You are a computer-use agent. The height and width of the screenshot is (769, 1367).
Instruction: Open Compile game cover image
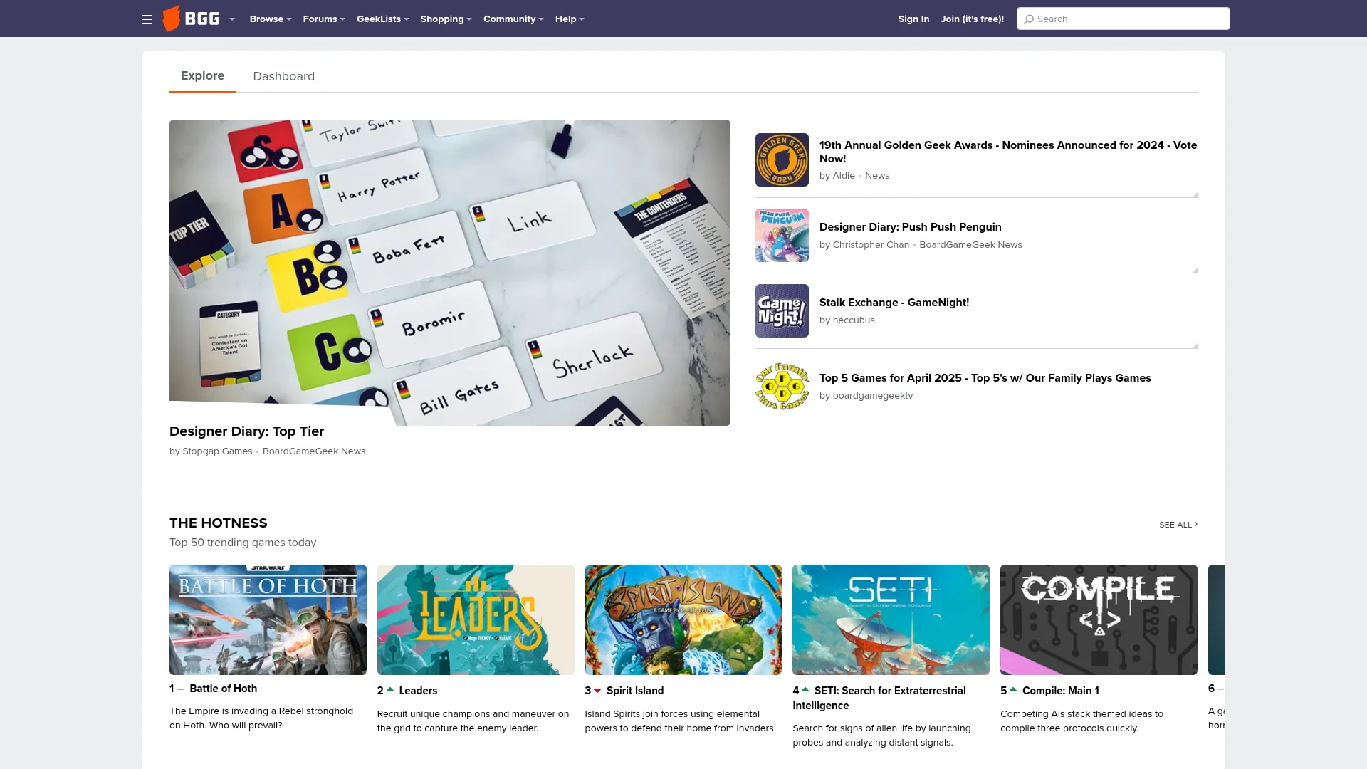point(1099,619)
